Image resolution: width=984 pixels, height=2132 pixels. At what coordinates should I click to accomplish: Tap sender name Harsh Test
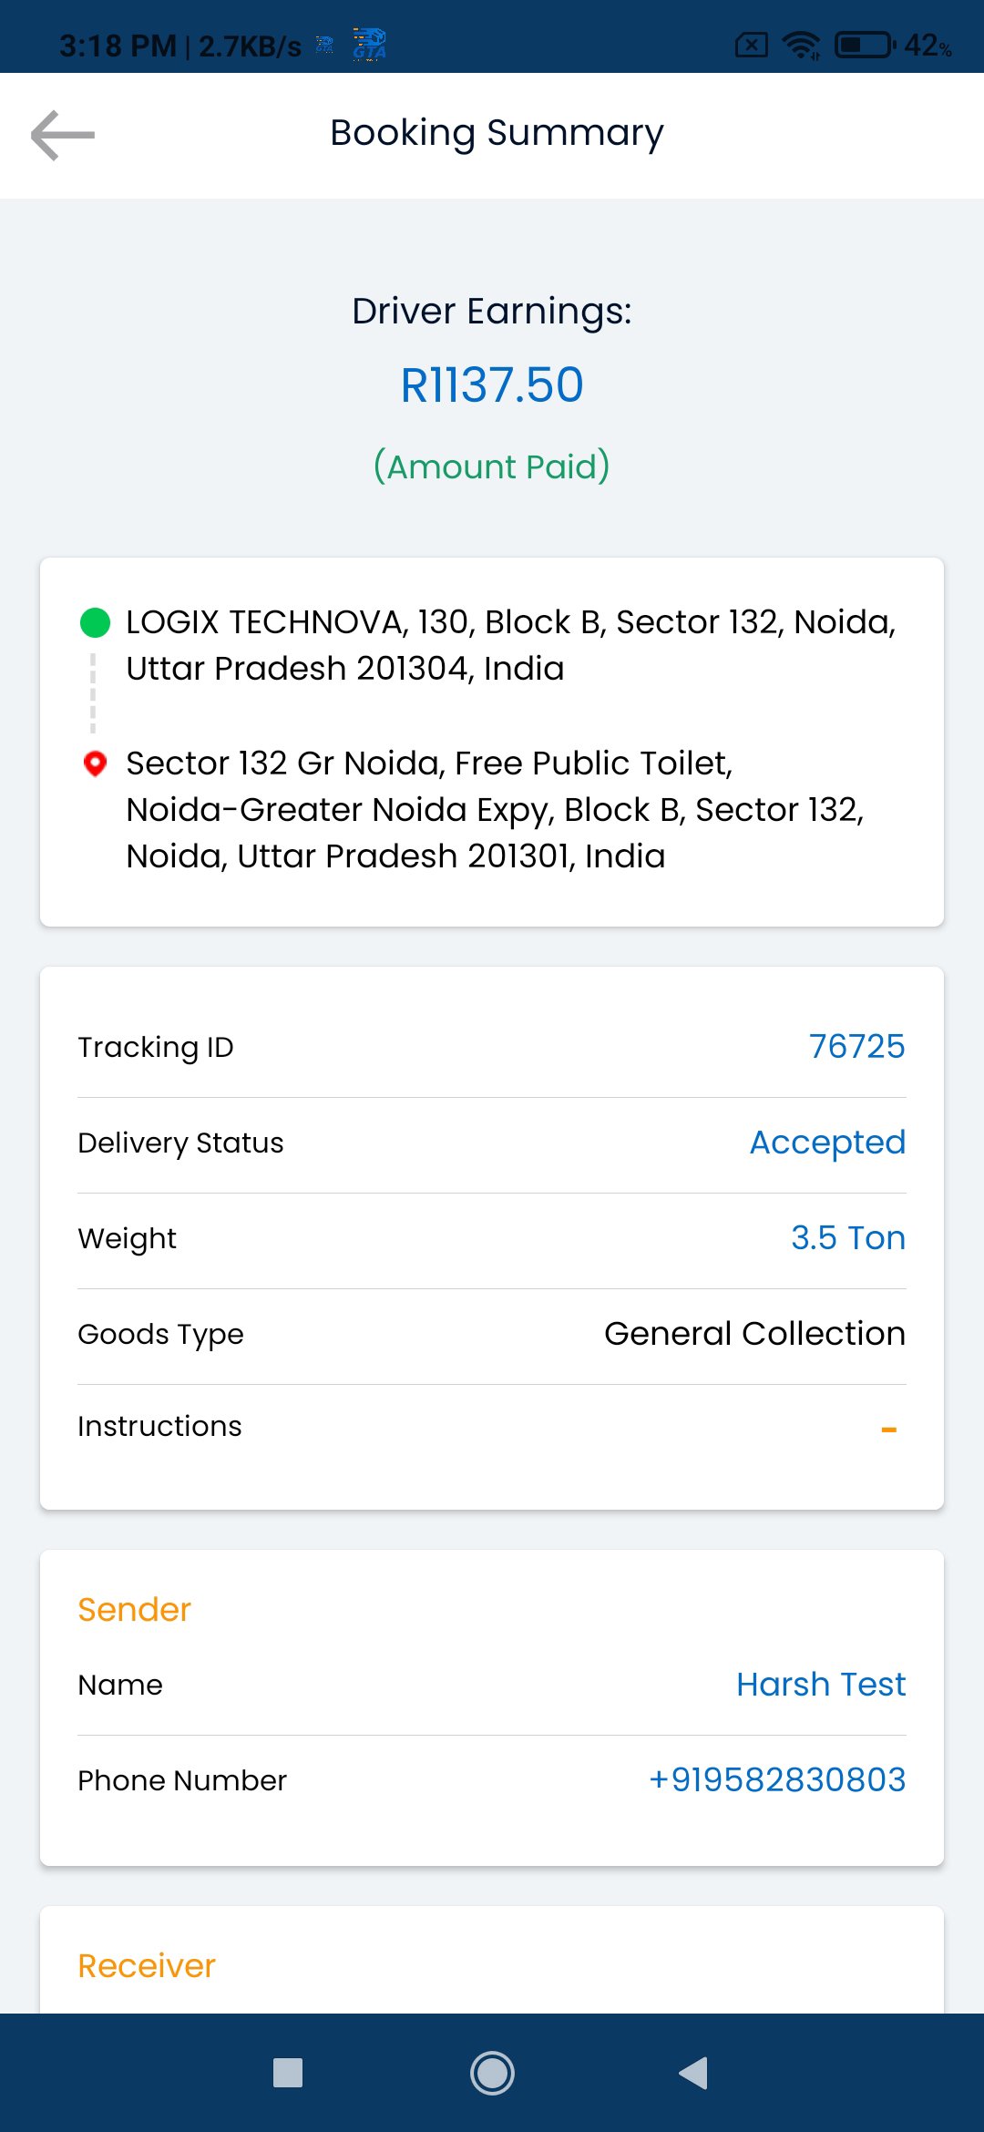[x=820, y=1684]
